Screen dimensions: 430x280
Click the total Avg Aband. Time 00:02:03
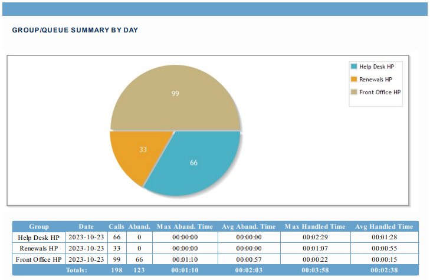pos(249,270)
